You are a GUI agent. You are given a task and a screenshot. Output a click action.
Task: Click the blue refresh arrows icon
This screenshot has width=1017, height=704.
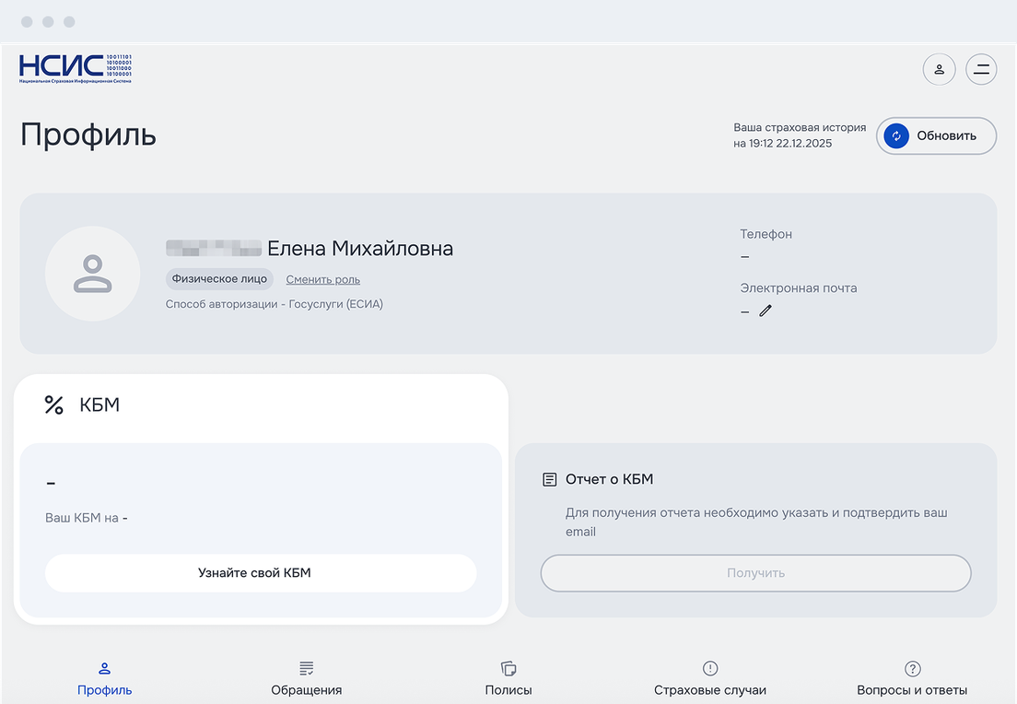coord(896,136)
